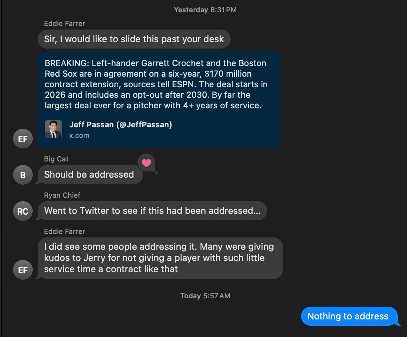407x337 pixels.
Task: Click the "Jeff Passan (@JeffPassan)" preview title
Action: click(x=120, y=125)
